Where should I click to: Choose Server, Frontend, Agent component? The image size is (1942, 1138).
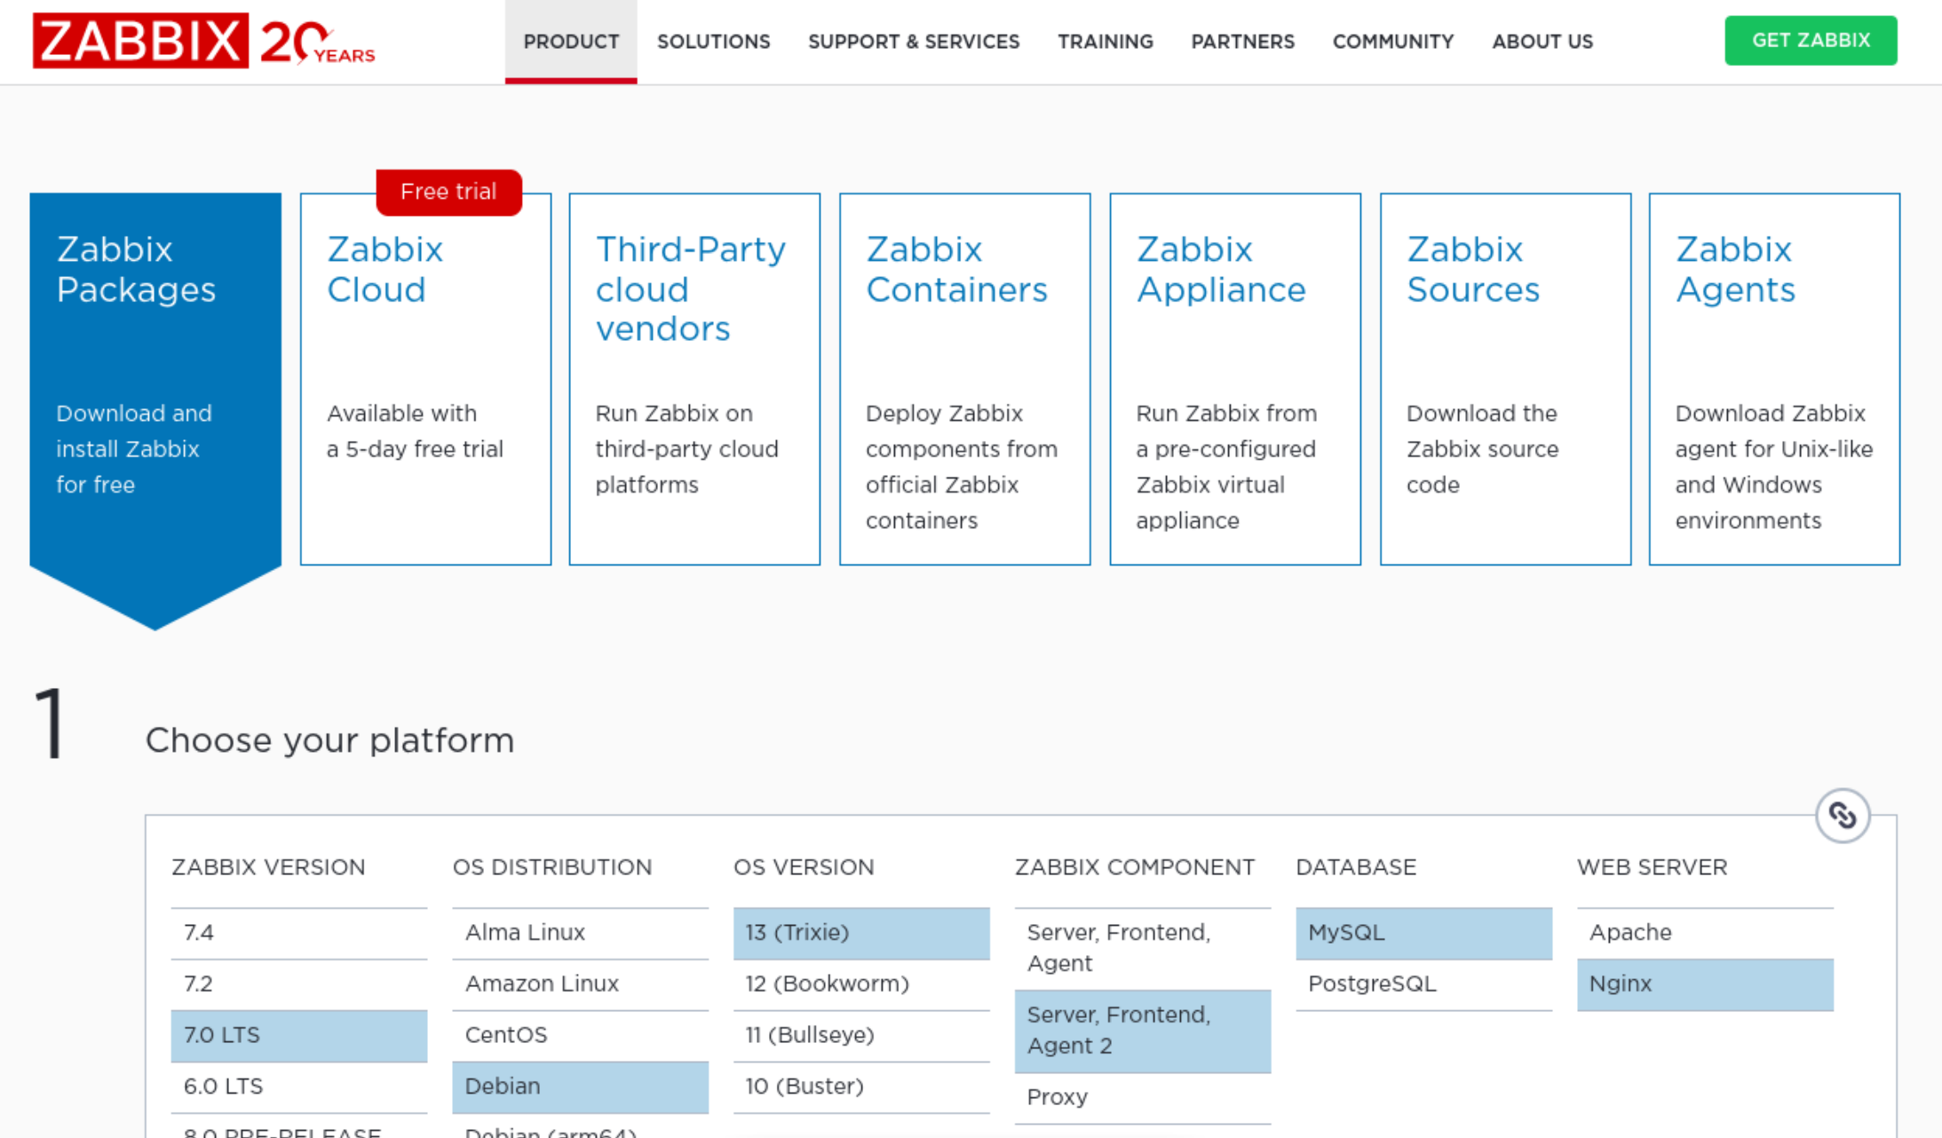click(x=1143, y=948)
